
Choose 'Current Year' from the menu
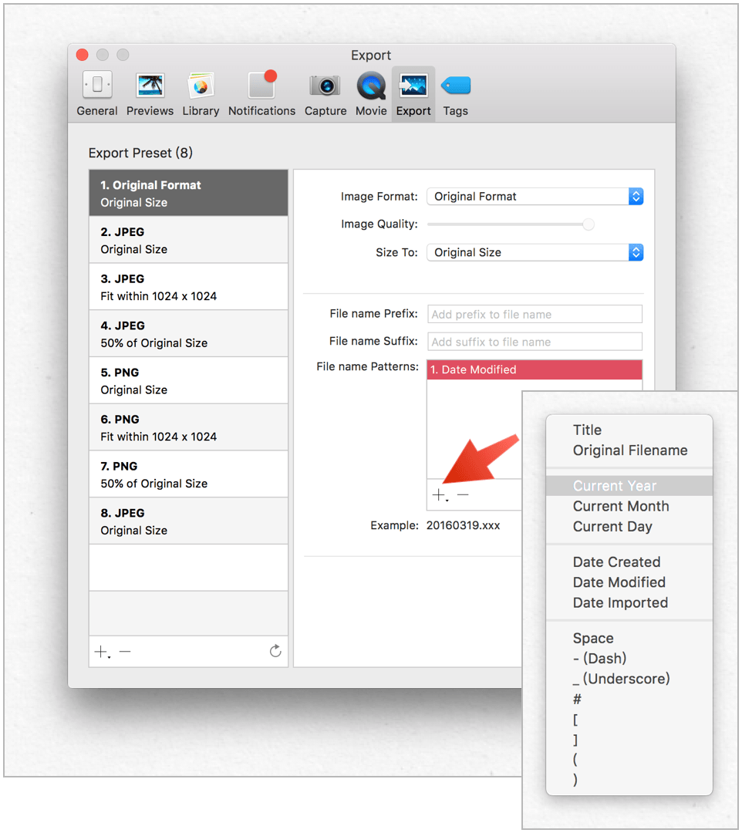[629, 486]
